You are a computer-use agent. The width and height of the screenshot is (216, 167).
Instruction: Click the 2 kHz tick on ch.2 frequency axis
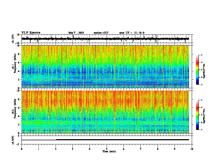click(x=19, y=125)
